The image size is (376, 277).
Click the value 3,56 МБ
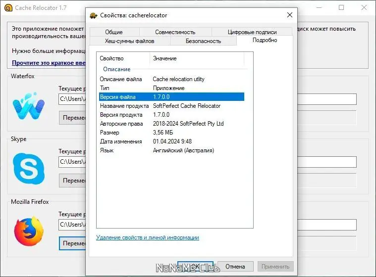(x=163, y=133)
